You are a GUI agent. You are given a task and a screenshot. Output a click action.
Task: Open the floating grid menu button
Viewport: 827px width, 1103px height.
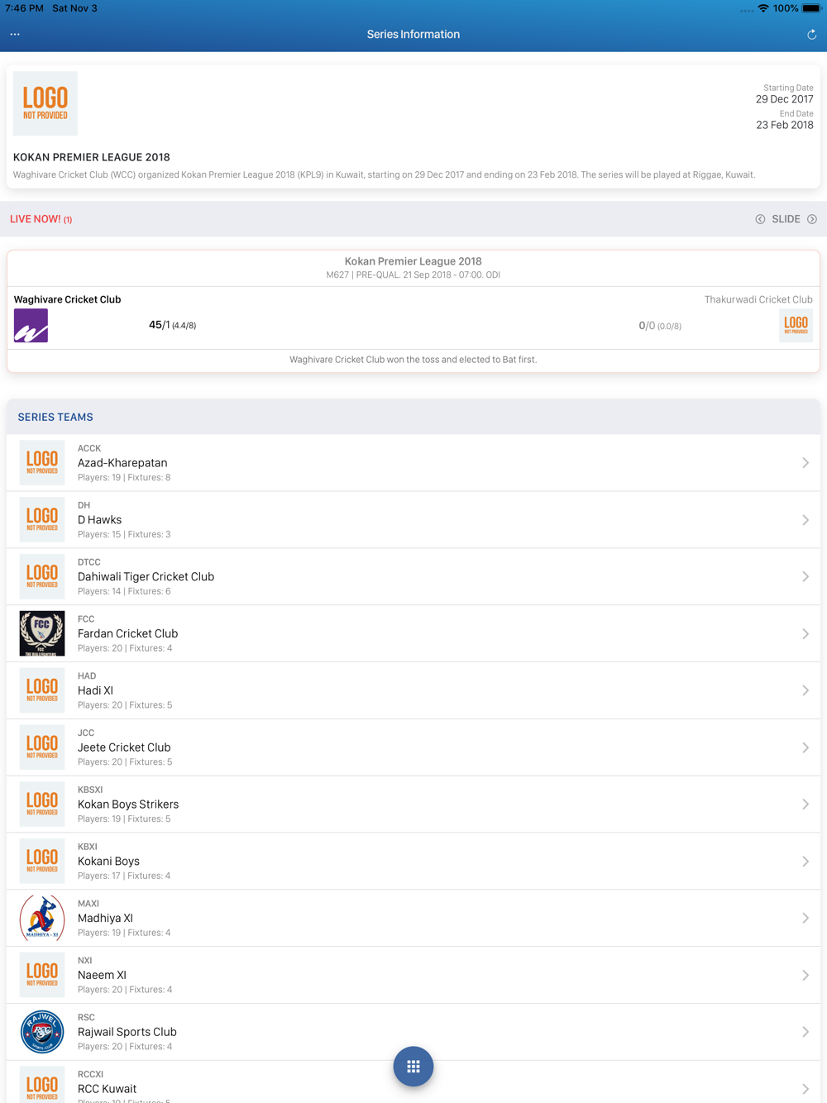click(413, 1067)
